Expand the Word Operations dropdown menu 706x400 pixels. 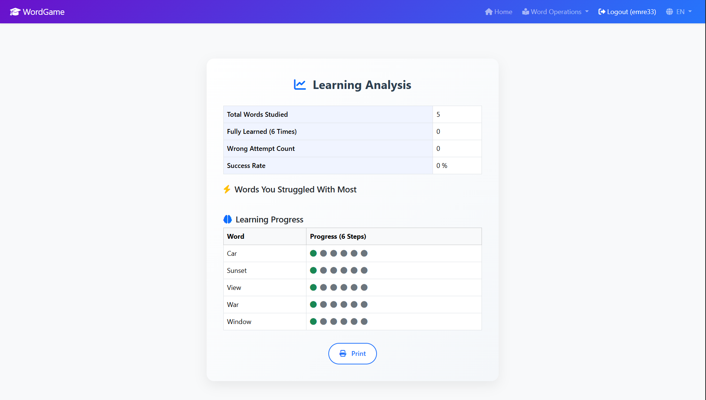point(556,12)
